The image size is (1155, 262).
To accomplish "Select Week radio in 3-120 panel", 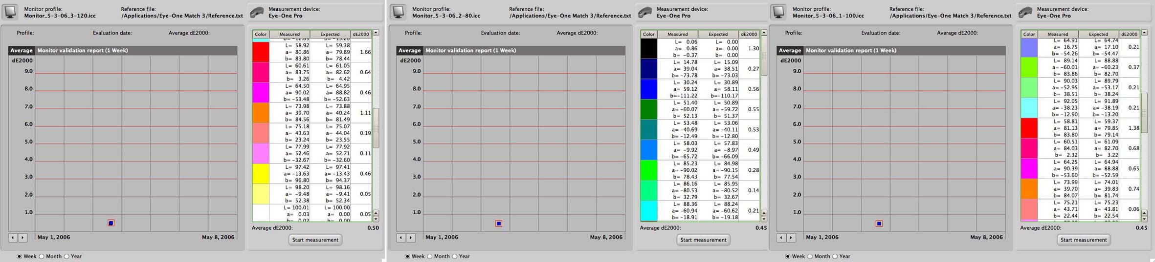I will tap(20, 256).
